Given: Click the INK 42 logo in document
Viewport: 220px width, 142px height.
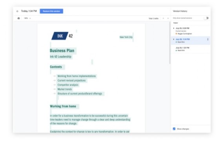Looking at the screenshot, I should tap(62, 36).
